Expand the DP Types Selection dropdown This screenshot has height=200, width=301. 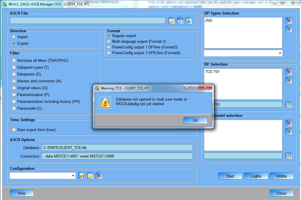pyautogui.click(x=280, y=53)
